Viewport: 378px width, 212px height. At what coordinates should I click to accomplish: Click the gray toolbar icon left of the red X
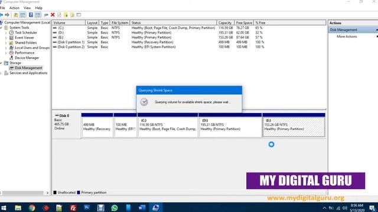point(46,15)
